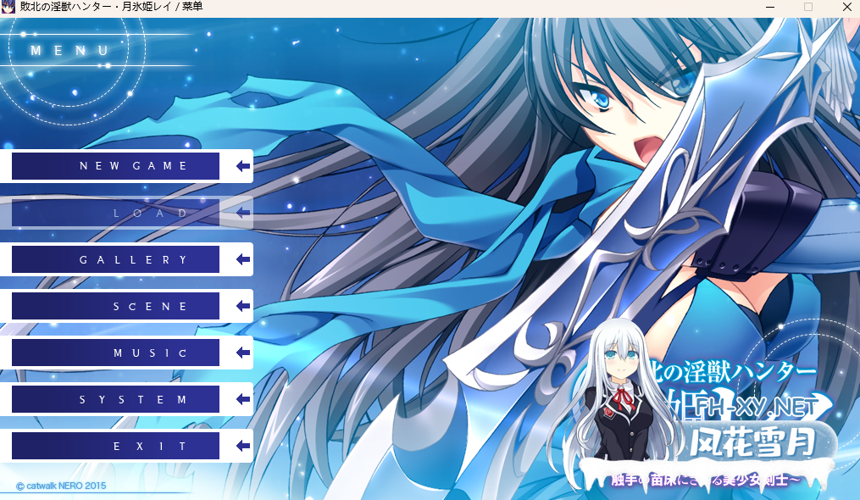Click the arrow icon next to EXIT
Image resolution: width=860 pixels, height=500 pixels.
243,446
